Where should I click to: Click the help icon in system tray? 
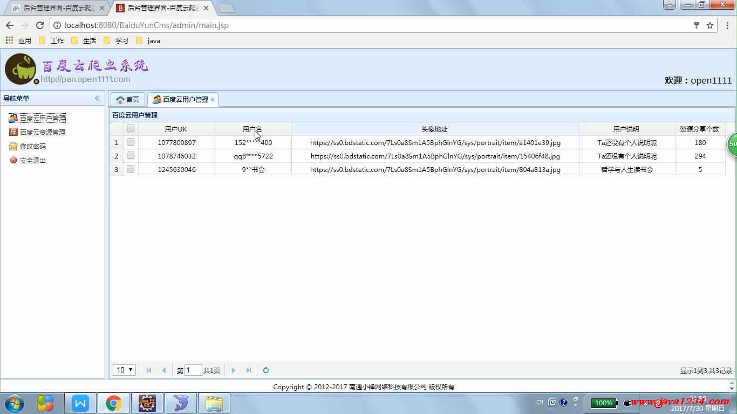564,402
